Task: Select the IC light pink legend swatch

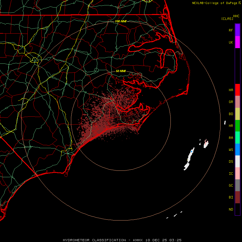Action: coord(237,173)
